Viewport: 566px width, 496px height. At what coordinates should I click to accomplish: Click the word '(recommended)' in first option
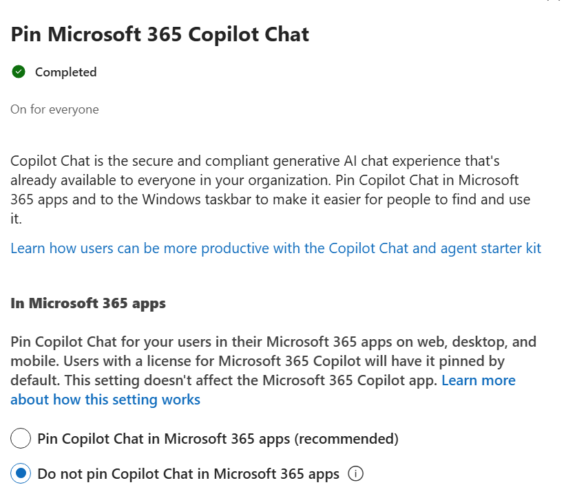(x=346, y=439)
